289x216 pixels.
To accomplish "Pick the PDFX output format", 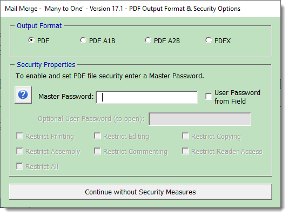I will [x=209, y=40].
